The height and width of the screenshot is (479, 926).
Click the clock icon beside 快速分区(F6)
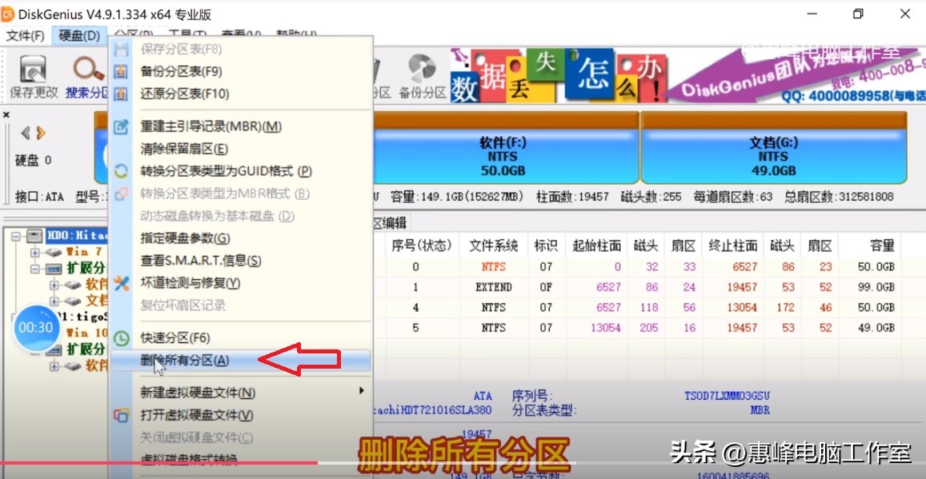tap(122, 337)
